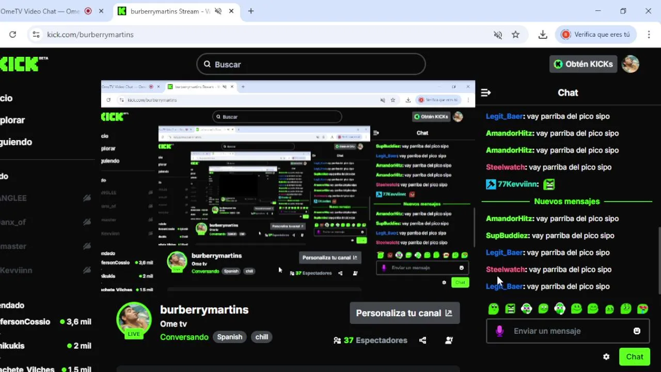
Task: Click the purple microphone icon in message box
Action: pyautogui.click(x=499, y=331)
